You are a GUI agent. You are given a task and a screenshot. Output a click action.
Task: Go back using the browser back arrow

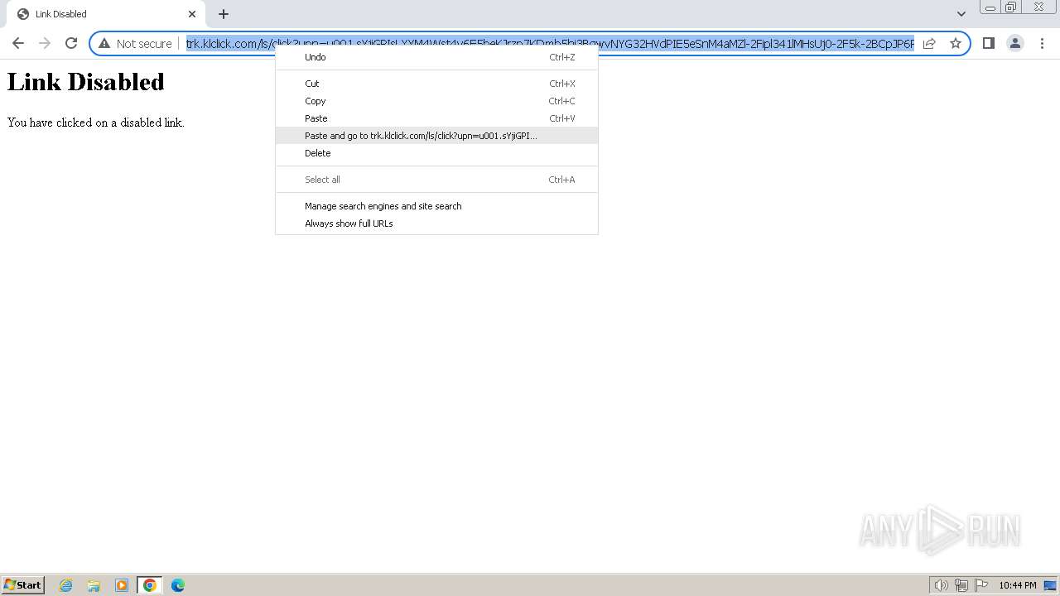coord(18,43)
